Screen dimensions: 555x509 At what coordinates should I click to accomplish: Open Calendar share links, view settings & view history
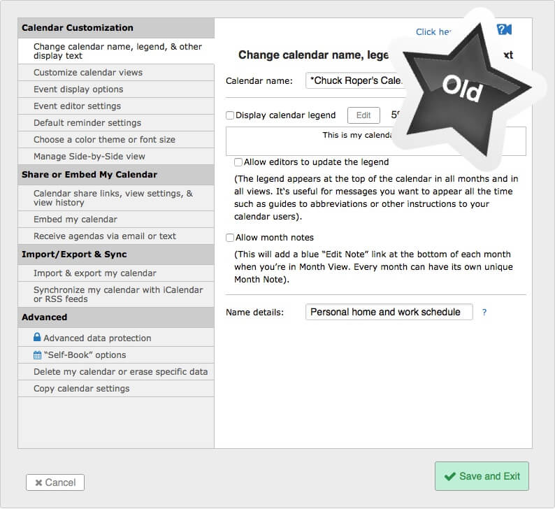[x=116, y=198]
